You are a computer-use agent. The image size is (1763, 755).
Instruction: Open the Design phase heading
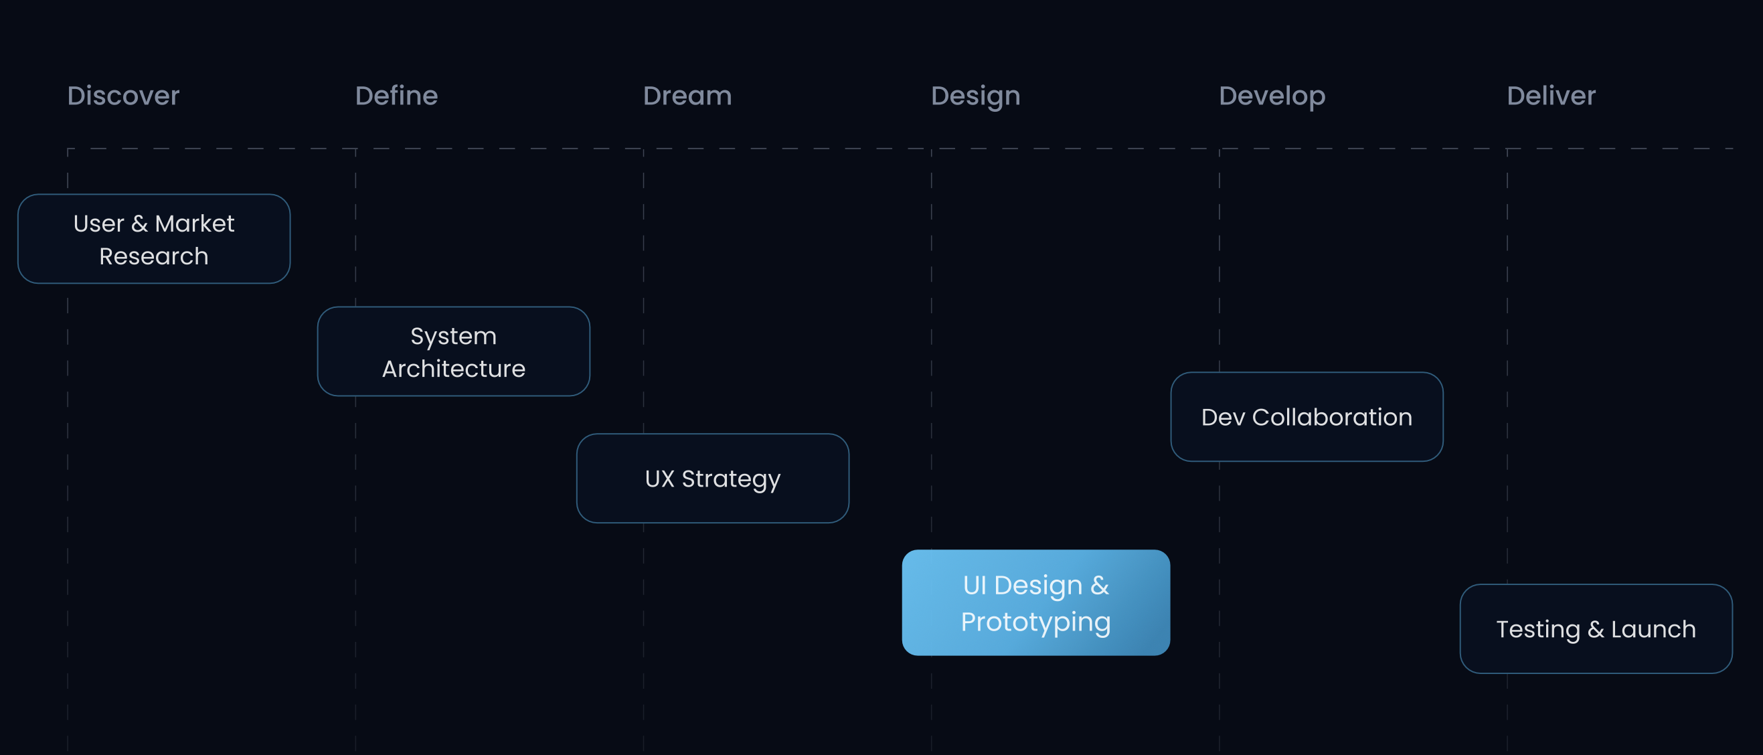pyautogui.click(x=975, y=96)
